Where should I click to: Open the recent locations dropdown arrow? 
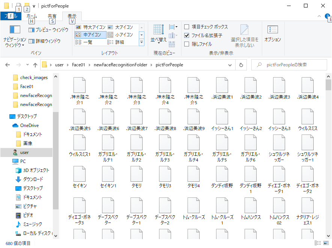(27, 65)
